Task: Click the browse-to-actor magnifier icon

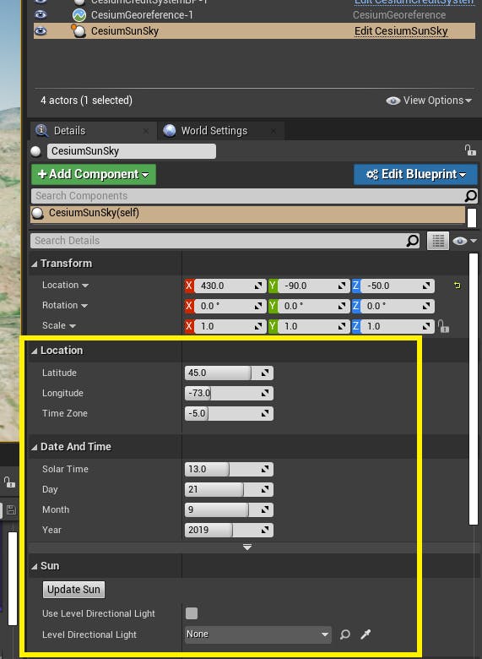Action: [x=345, y=634]
